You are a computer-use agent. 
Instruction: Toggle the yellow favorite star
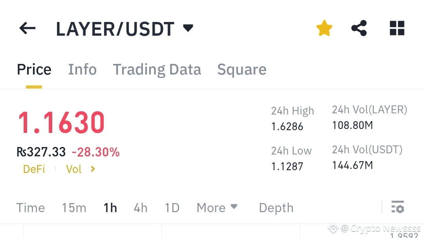[x=324, y=28]
